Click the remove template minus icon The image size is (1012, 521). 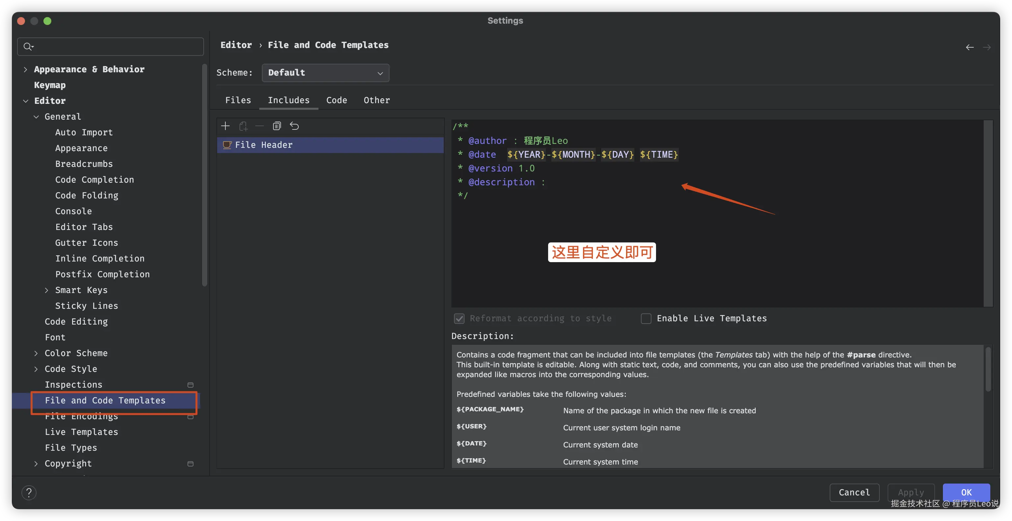[260, 126]
